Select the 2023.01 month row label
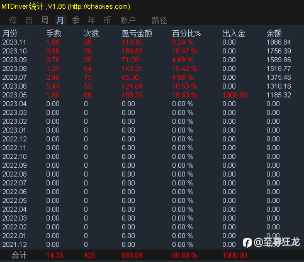 14,130
